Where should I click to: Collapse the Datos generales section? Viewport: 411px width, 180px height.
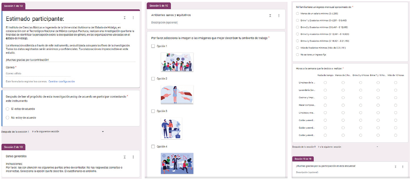(x=125, y=157)
